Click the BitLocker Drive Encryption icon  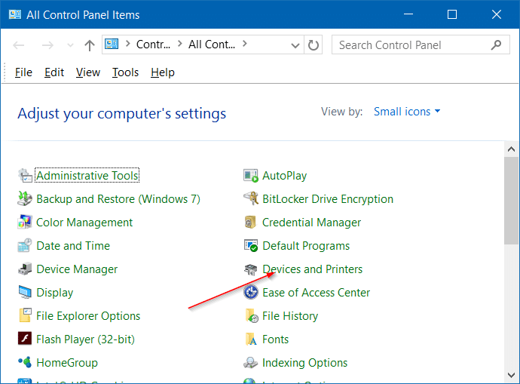pyautogui.click(x=251, y=199)
